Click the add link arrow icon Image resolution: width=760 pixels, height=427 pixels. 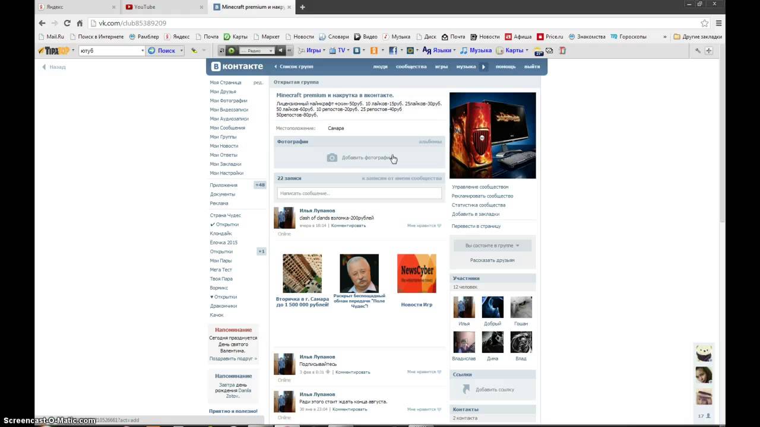click(466, 389)
